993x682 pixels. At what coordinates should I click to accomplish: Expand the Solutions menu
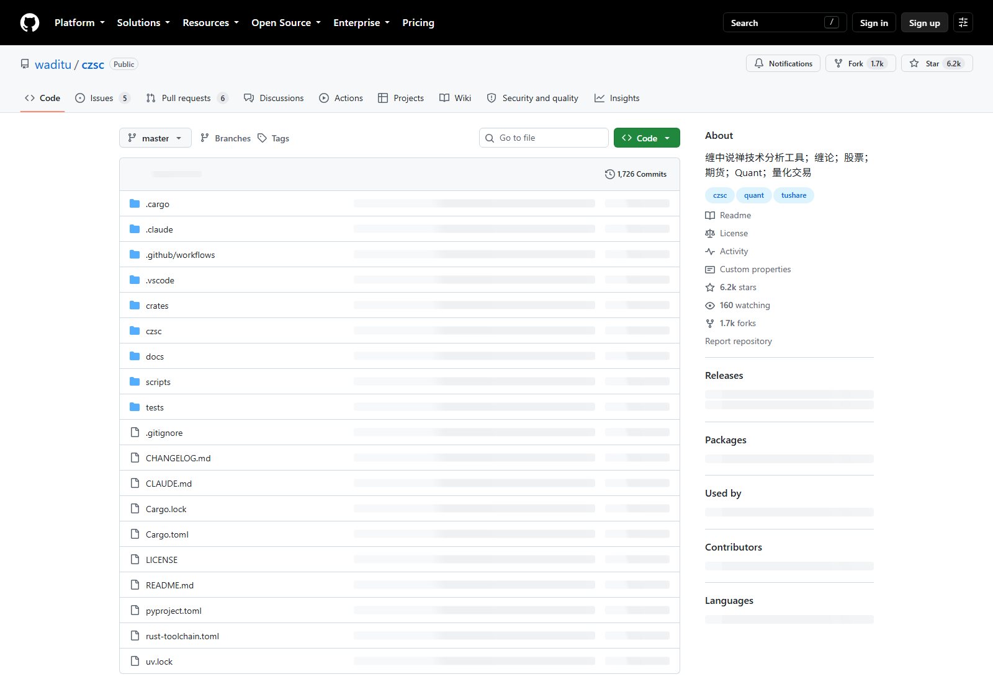coord(143,23)
